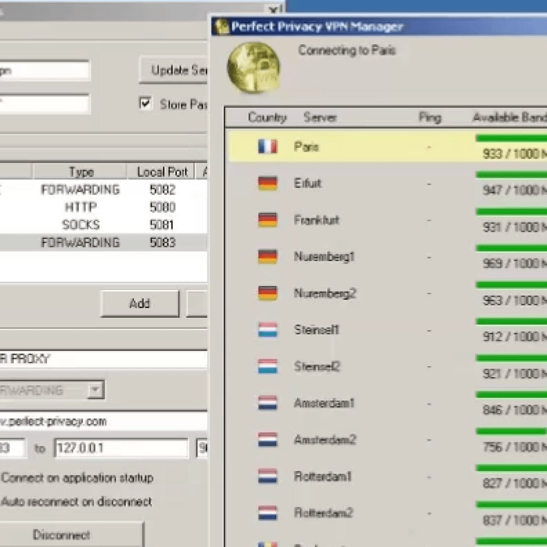Select the Dutch flag beside Rotterdam2
547x547 pixels.
tap(268, 513)
